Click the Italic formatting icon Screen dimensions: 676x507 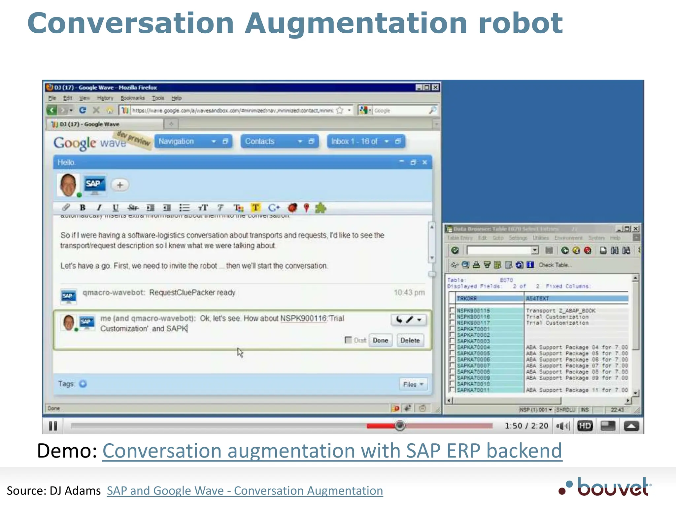coord(99,208)
